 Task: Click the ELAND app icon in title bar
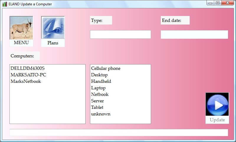click(x=4, y=4)
